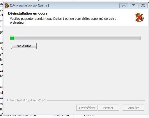
Task: Click the Désinstallation de Dofus 1 title text
Action: [x=30, y=6]
